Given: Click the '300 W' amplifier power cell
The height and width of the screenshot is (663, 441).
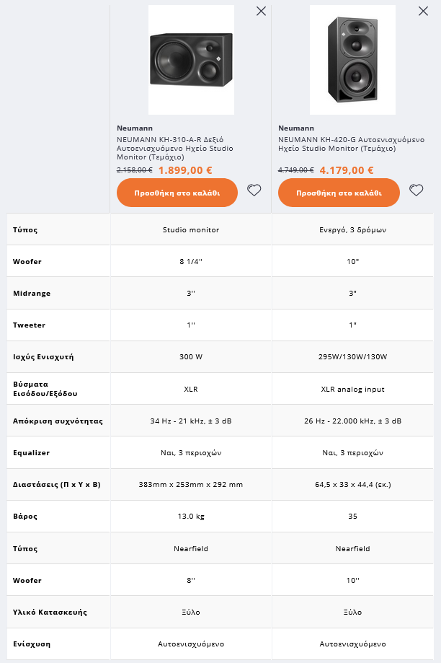Looking at the screenshot, I should pos(191,357).
